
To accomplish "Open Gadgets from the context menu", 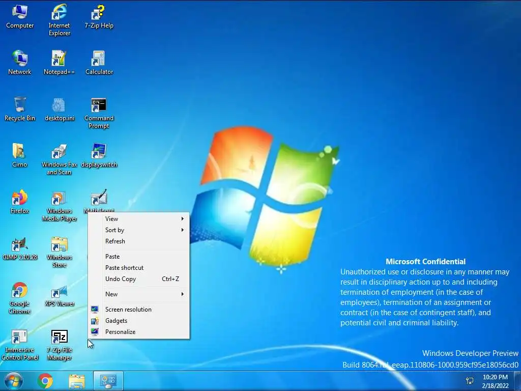I will [x=139, y=321].
